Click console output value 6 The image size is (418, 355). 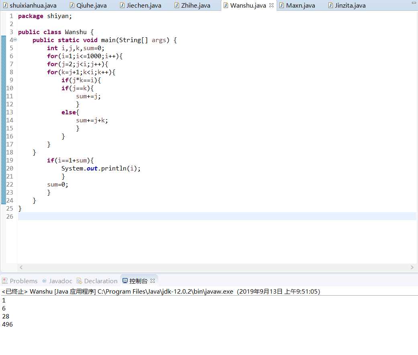tap(4, 308)
